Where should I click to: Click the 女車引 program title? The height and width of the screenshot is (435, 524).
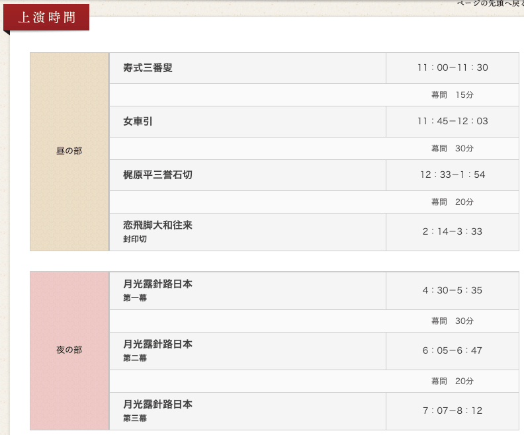[138, 122]
